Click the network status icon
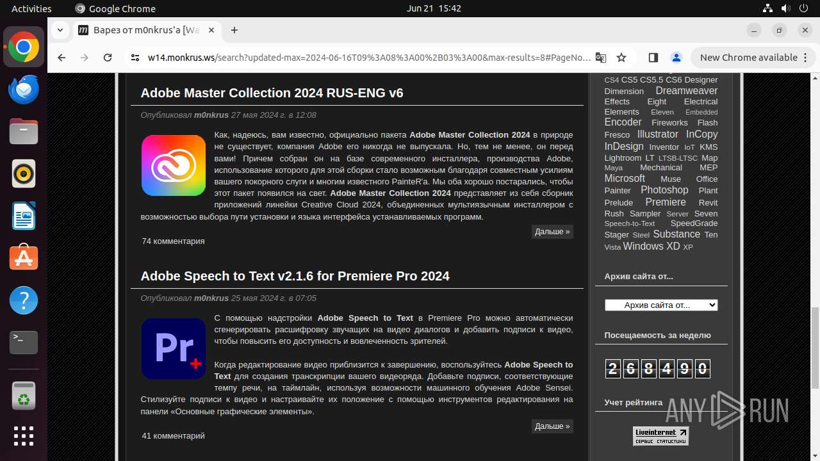Image resolution: width=820 pixels, height=461 pixels. coord(767,8)
